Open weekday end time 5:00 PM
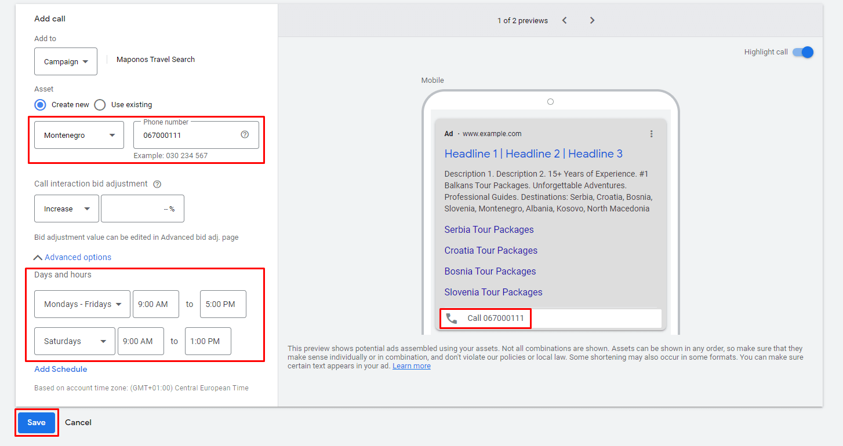Screen dimensions: 843x446 click(223, 304)
